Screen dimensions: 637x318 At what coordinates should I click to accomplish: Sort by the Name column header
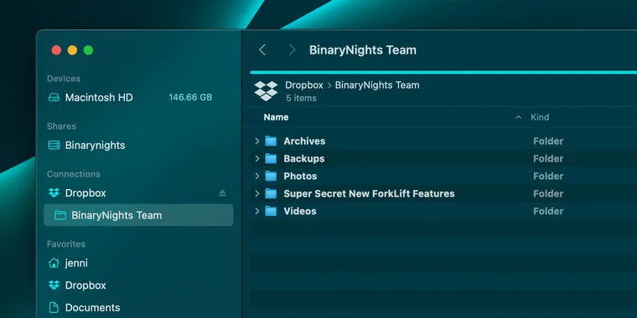276,117
